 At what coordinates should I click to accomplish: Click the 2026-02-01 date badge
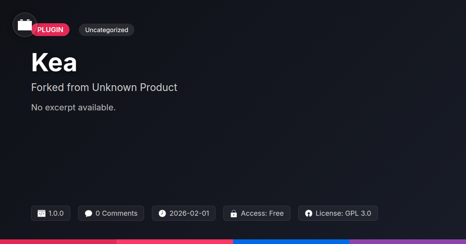184,213
